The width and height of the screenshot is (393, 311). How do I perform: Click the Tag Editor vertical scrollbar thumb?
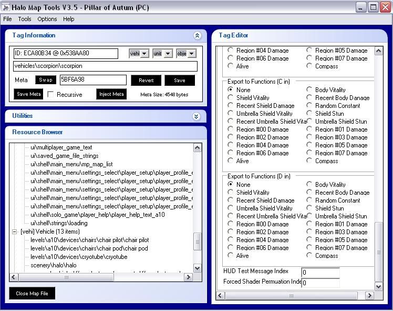coord(379,252)
